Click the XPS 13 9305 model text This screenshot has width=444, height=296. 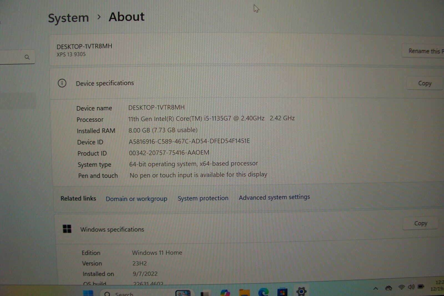pos(71,54)
